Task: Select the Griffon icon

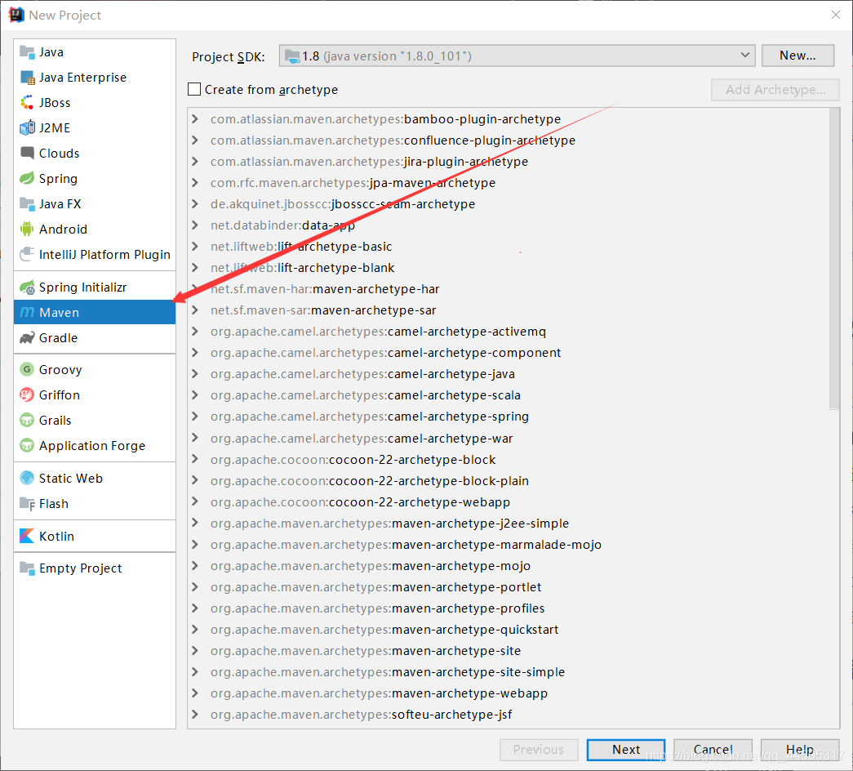Action: pyautogui.click(x=27, y=394)
